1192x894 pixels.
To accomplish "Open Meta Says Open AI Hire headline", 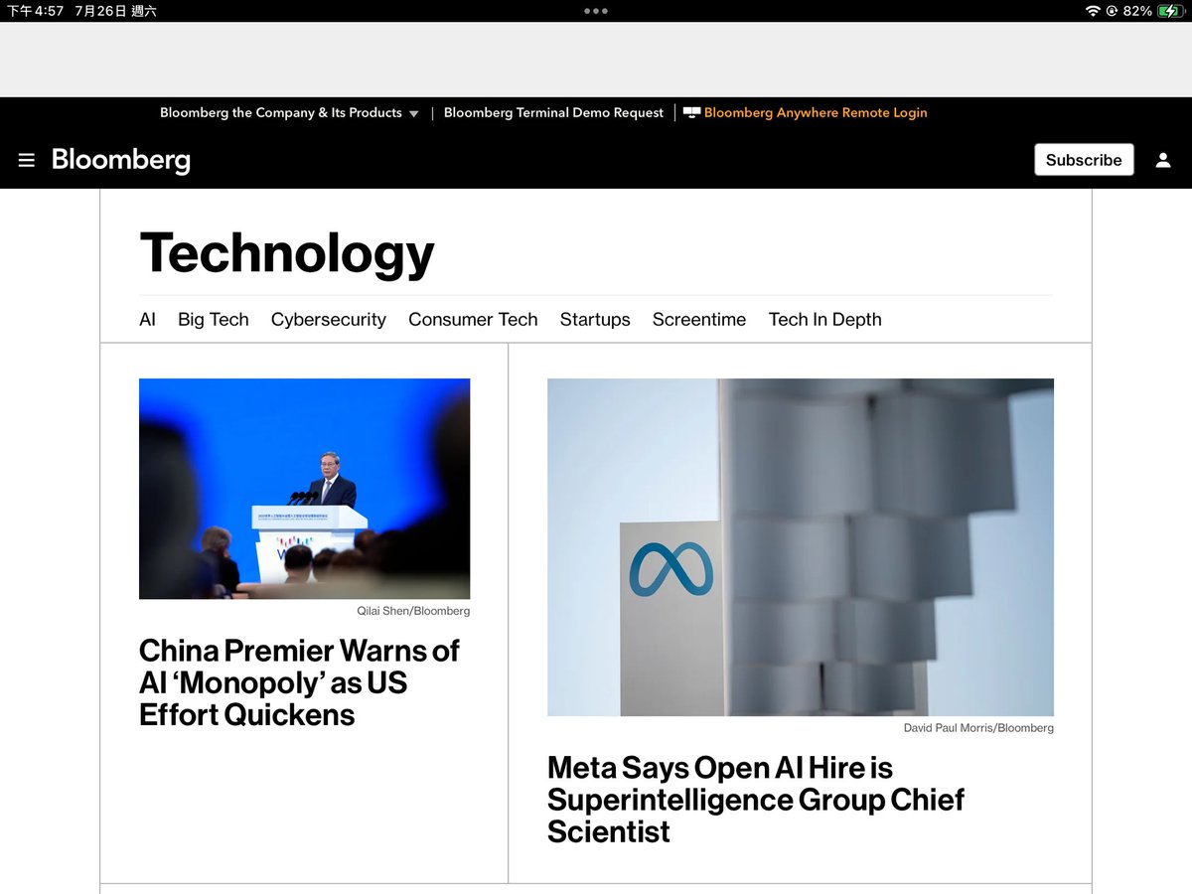I will [x=756, y=800].
